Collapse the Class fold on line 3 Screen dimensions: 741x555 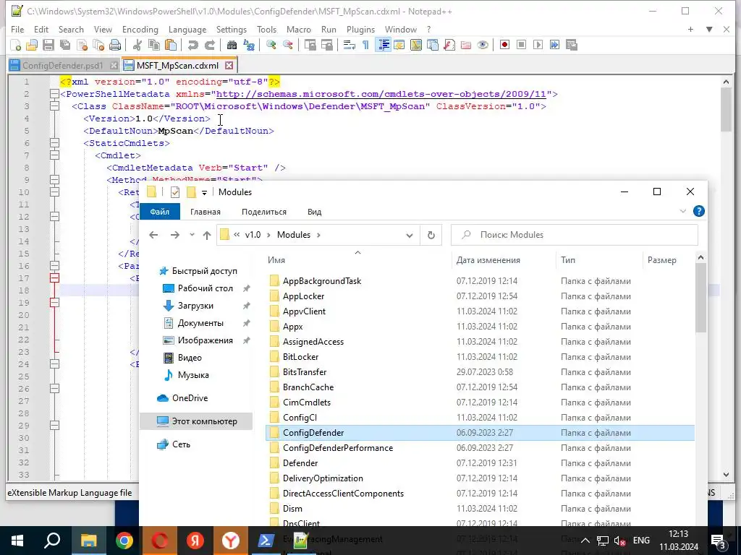54,106
